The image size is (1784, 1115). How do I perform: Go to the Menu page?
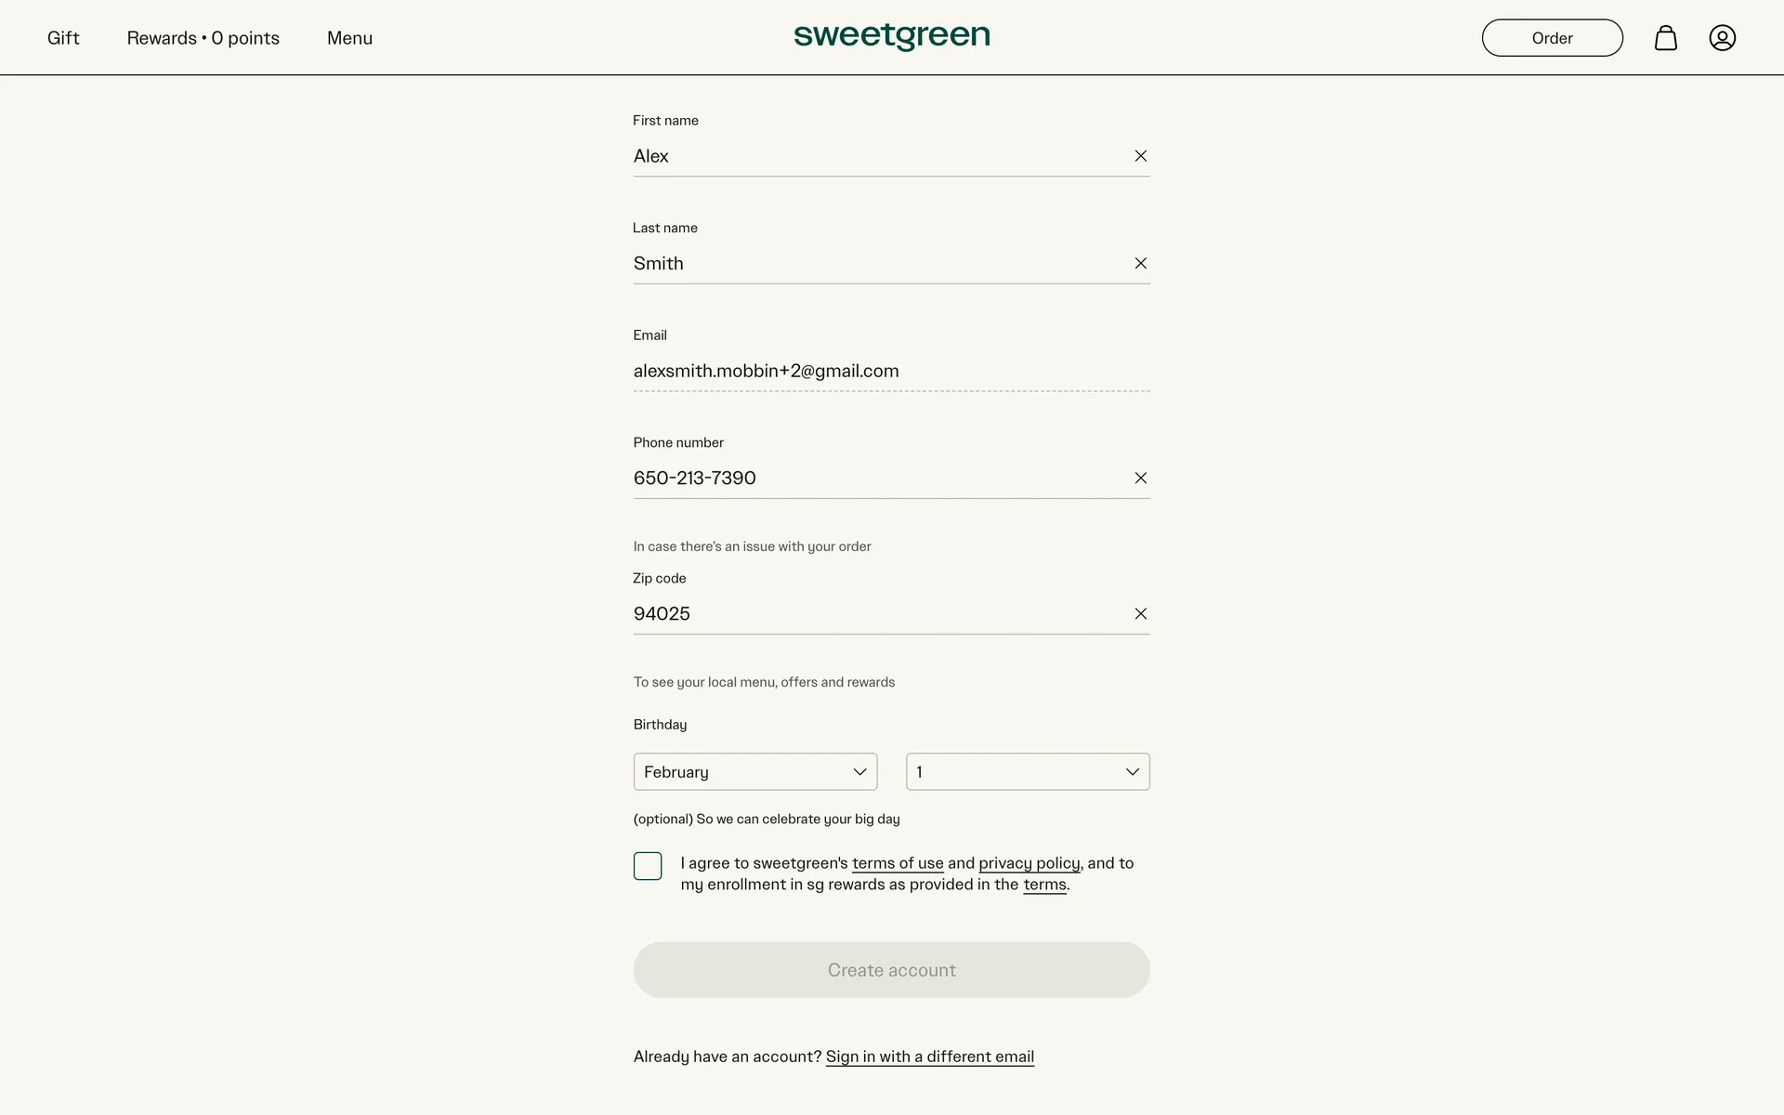349,38
